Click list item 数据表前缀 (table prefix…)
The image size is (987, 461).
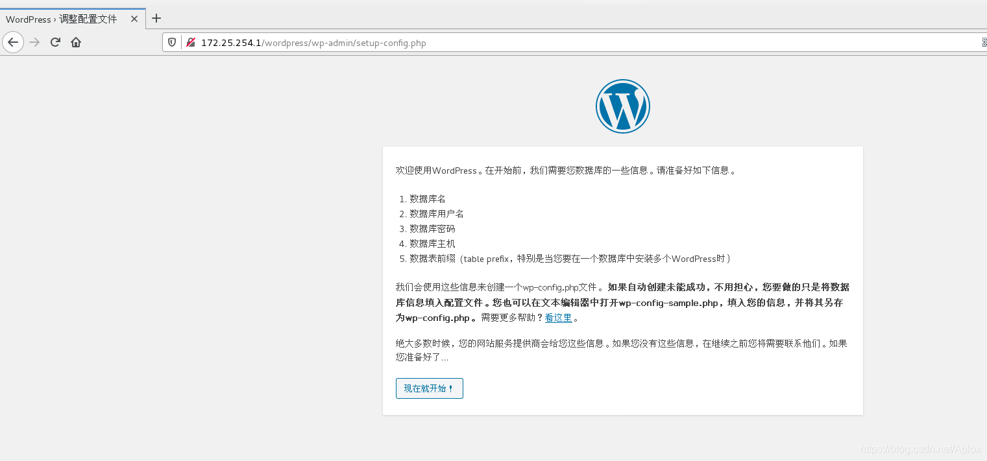click(x=570, y=259)
